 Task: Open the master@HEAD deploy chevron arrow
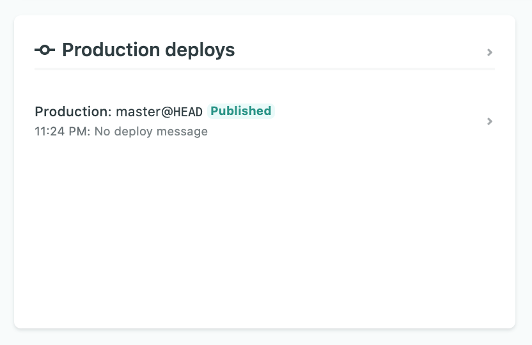point(490,121)
